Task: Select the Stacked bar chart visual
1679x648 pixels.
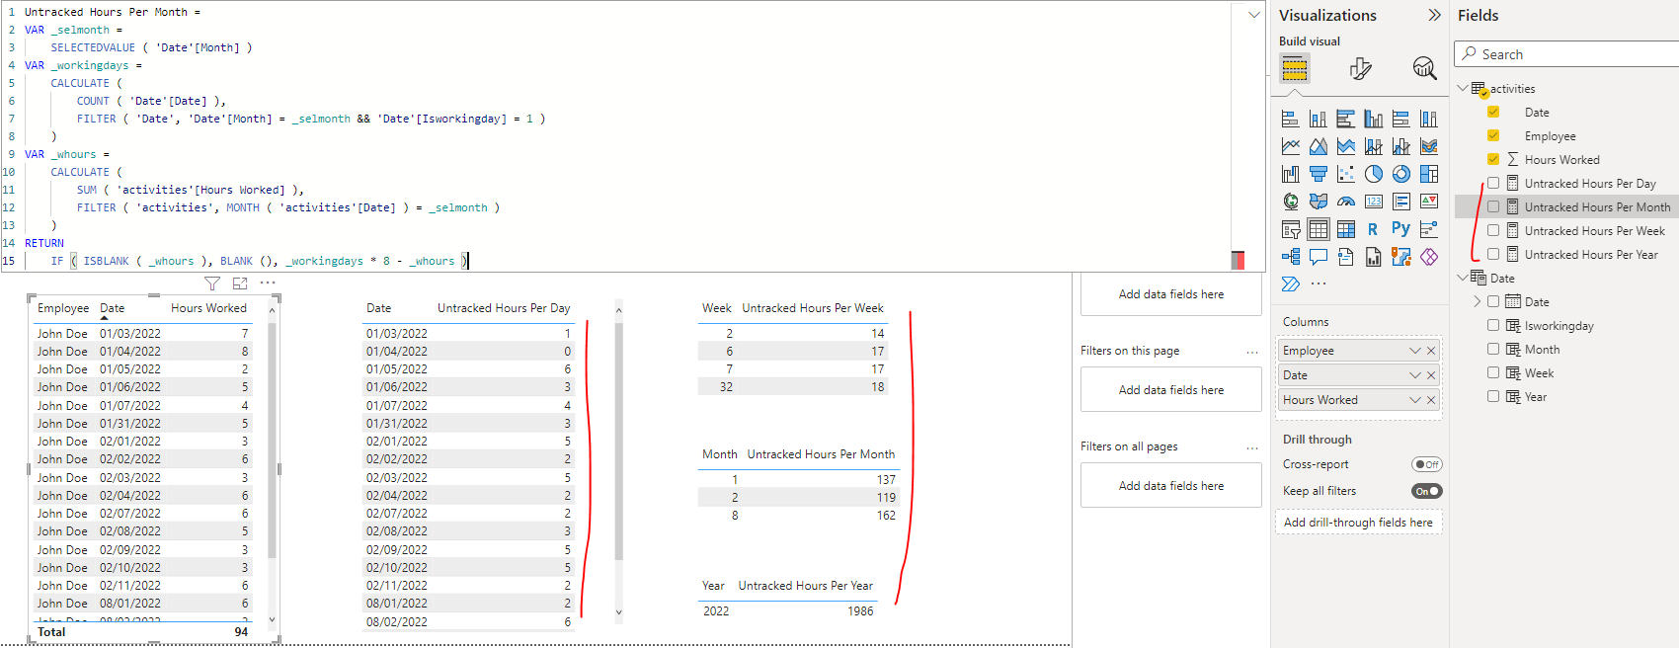Action: click(x=1290, y=119)
